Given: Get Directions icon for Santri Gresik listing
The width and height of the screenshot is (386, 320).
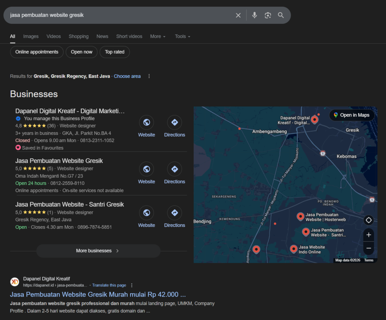Looking at the screenshot, I should click(175, 213).
